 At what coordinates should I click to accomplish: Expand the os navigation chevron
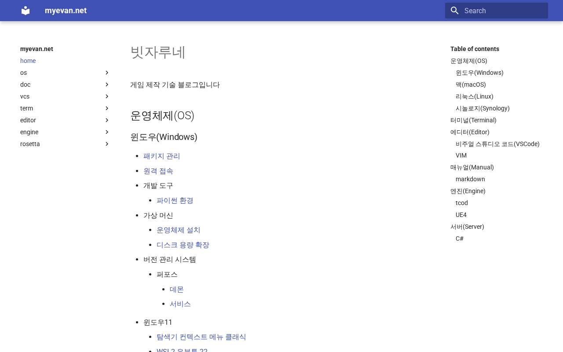(x=107, y=73)
